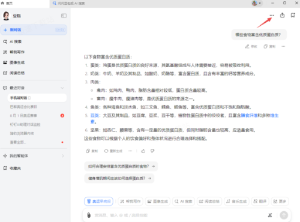Open the 豆类 hyperlink in the answer
300x222 pixels.
tap(94, 115)
